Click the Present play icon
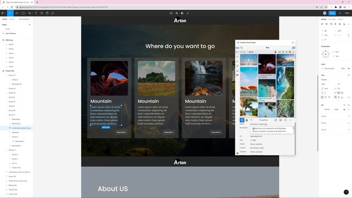 [x=340, y=13]
